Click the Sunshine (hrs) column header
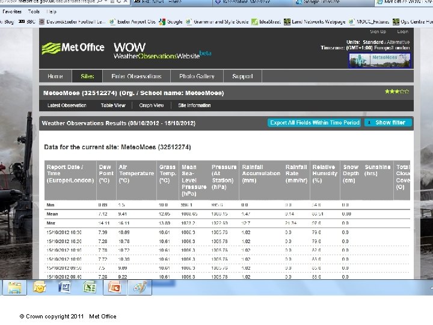The height and width of the screenshot is (325, 433). [378, 180]
